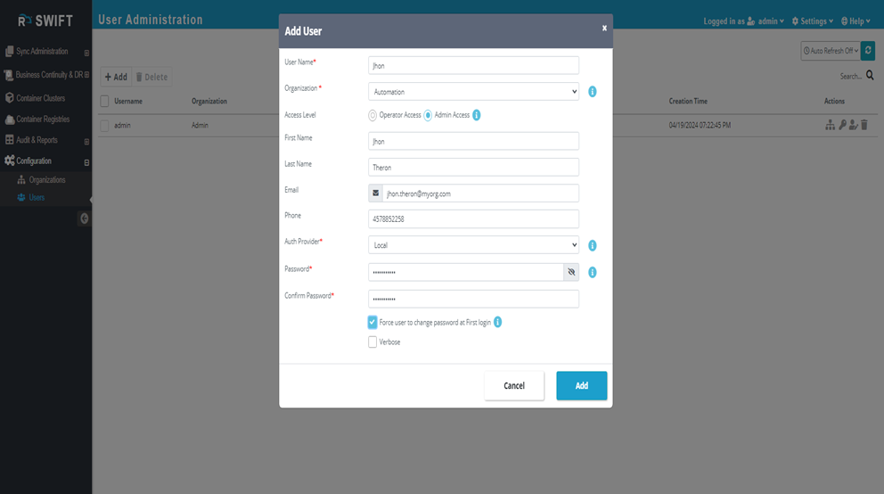Check the admin row checkbox
Image resolution: width=884 pixels, height=494 pixels.
pos(104,125)
